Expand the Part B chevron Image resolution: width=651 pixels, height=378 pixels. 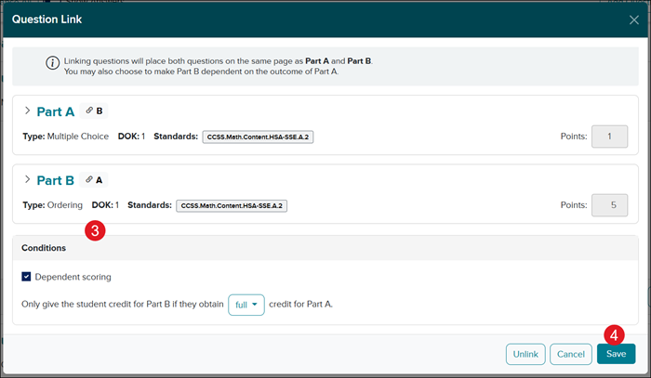click(27, 180)
